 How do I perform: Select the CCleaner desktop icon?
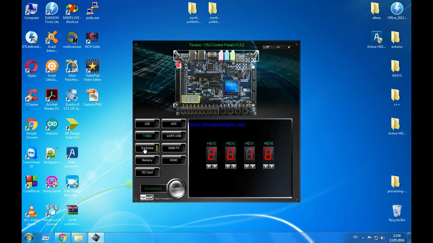coord(31,98)
